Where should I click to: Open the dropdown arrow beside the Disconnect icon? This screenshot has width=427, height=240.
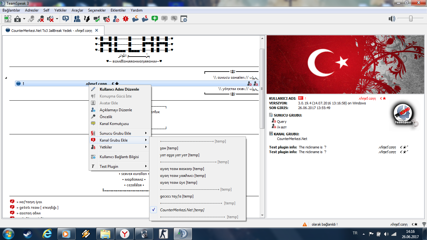24,19
